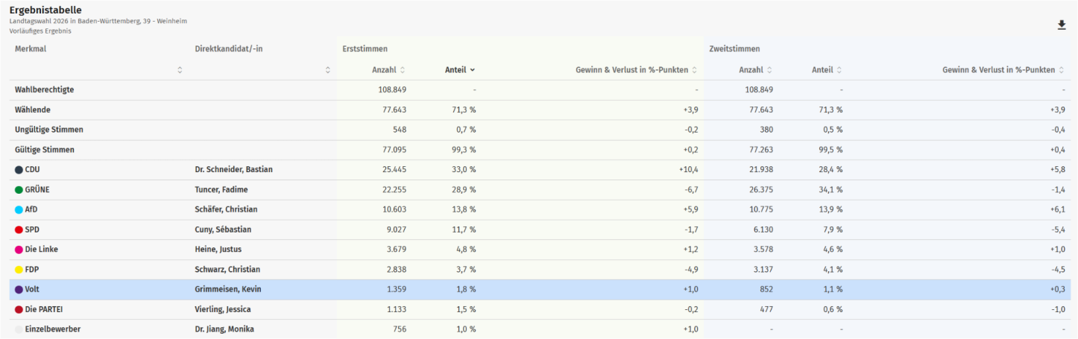Sort Erststimmen by Anzahl

click(x=403, y=70)
